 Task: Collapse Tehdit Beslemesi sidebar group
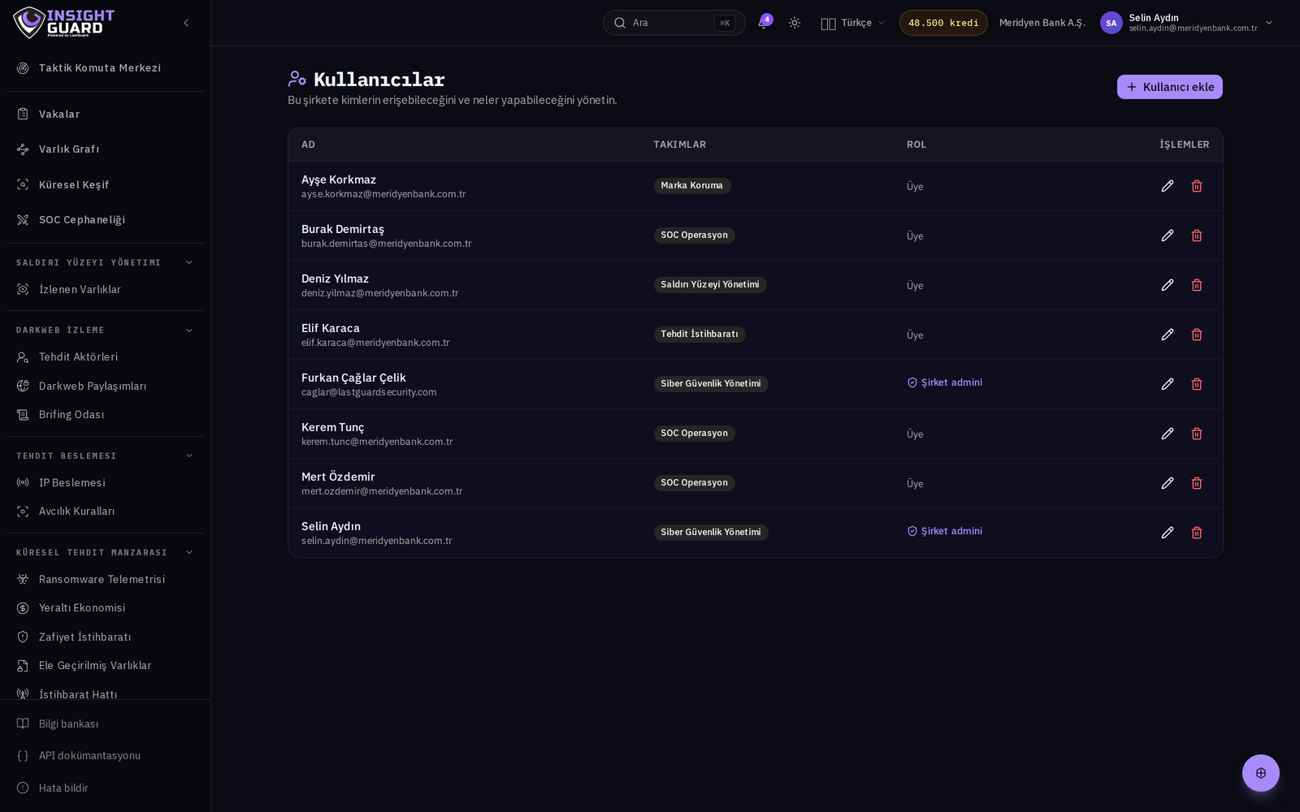tap(189, 456)
